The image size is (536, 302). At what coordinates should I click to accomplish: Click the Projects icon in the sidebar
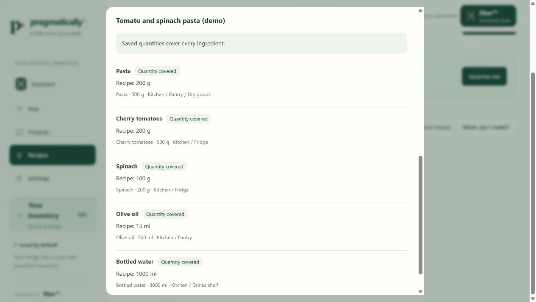coord(19,132)
